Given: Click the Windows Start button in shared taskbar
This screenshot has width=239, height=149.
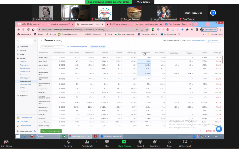Looking at the screenshot, I should [x=18, y=136].
